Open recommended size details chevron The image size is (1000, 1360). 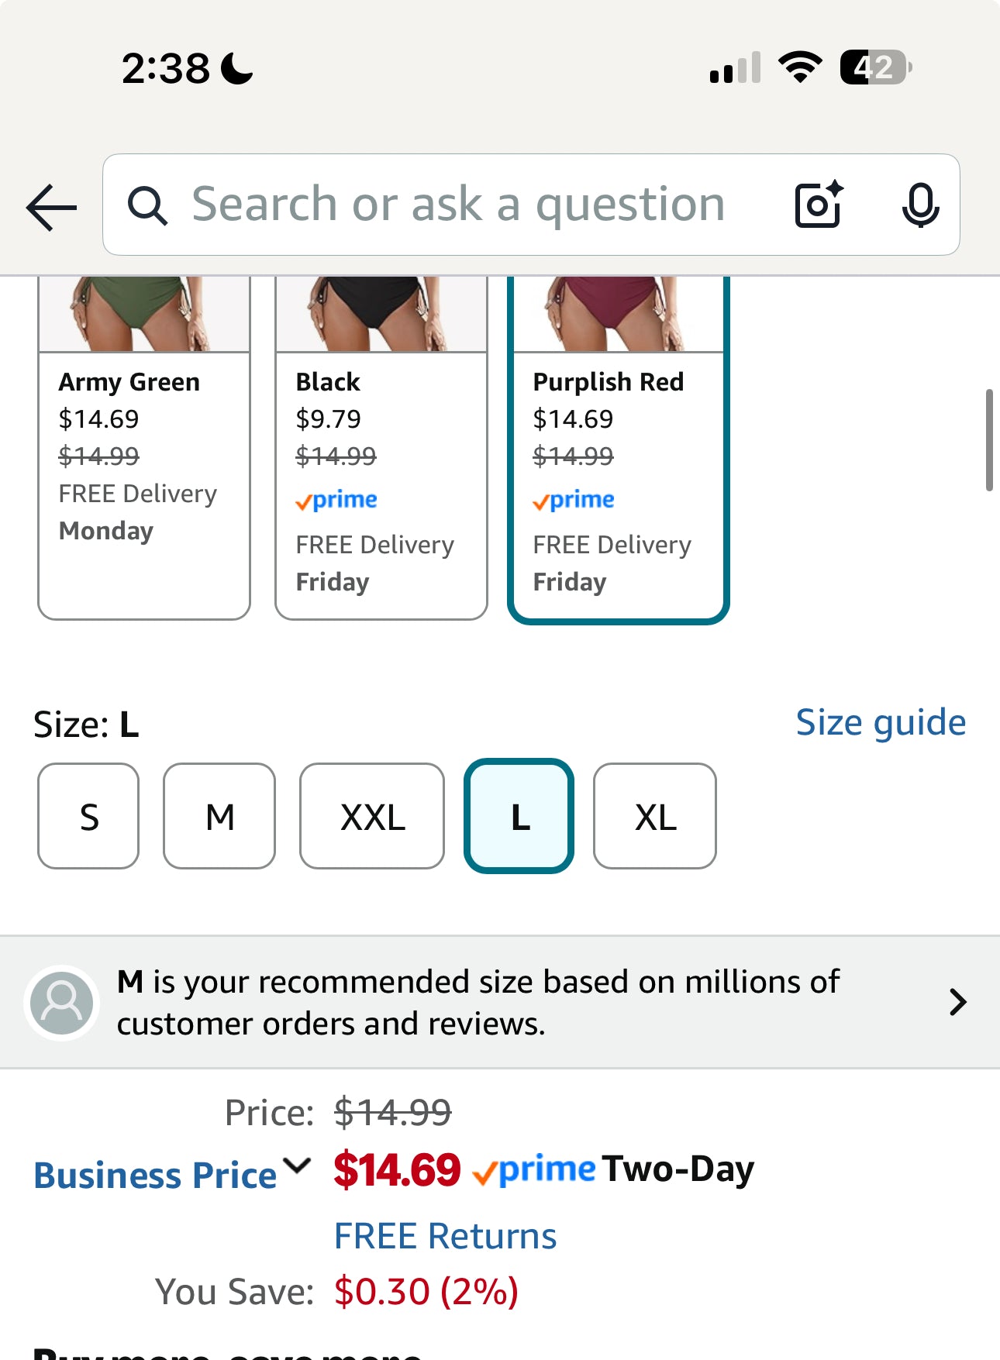[x=958, y=1002]
